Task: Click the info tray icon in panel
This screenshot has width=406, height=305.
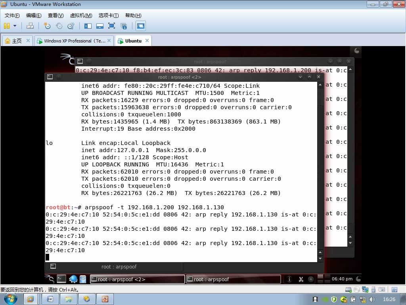Action: pyautogui.click(x=289, y=279)
